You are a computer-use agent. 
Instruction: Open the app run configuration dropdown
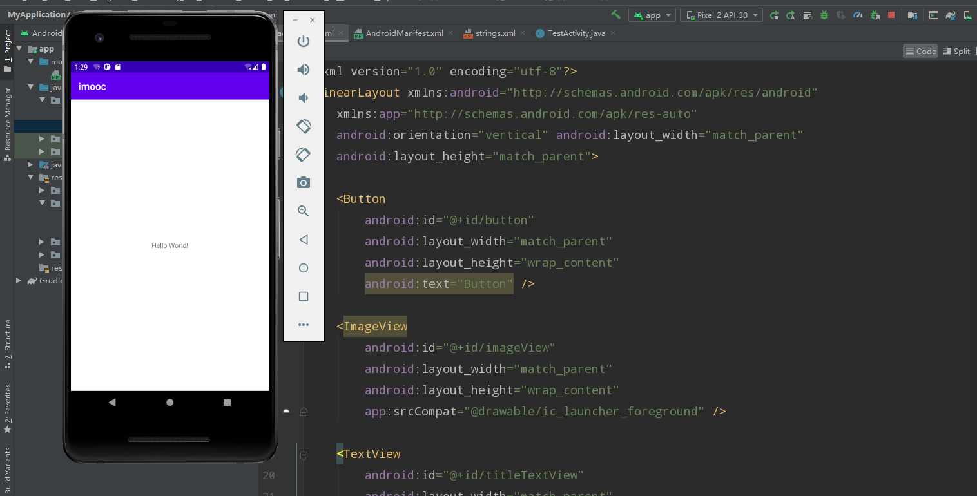click(652, 15)
